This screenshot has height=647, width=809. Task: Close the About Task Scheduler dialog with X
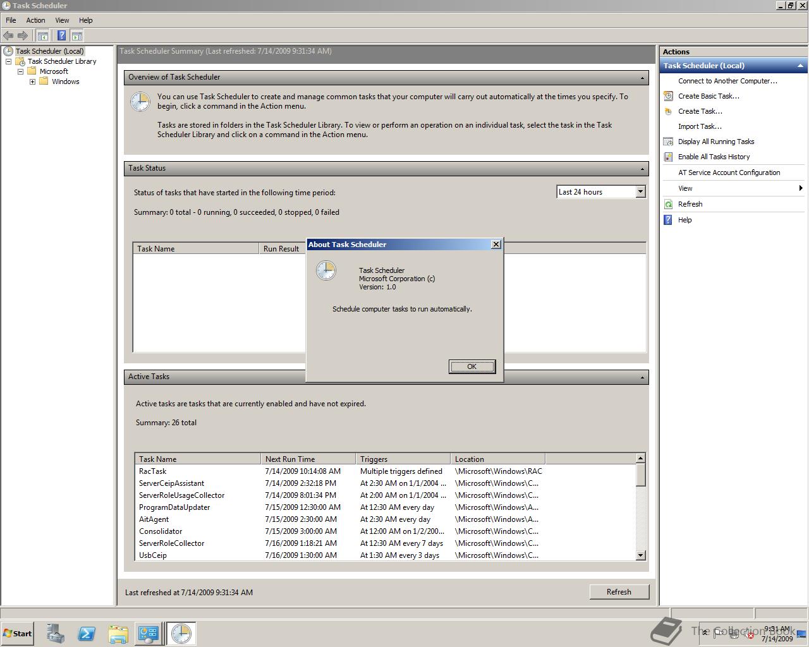point(496,245)
